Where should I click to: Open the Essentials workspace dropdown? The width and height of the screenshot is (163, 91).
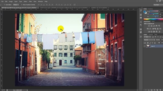click(158, 5)
